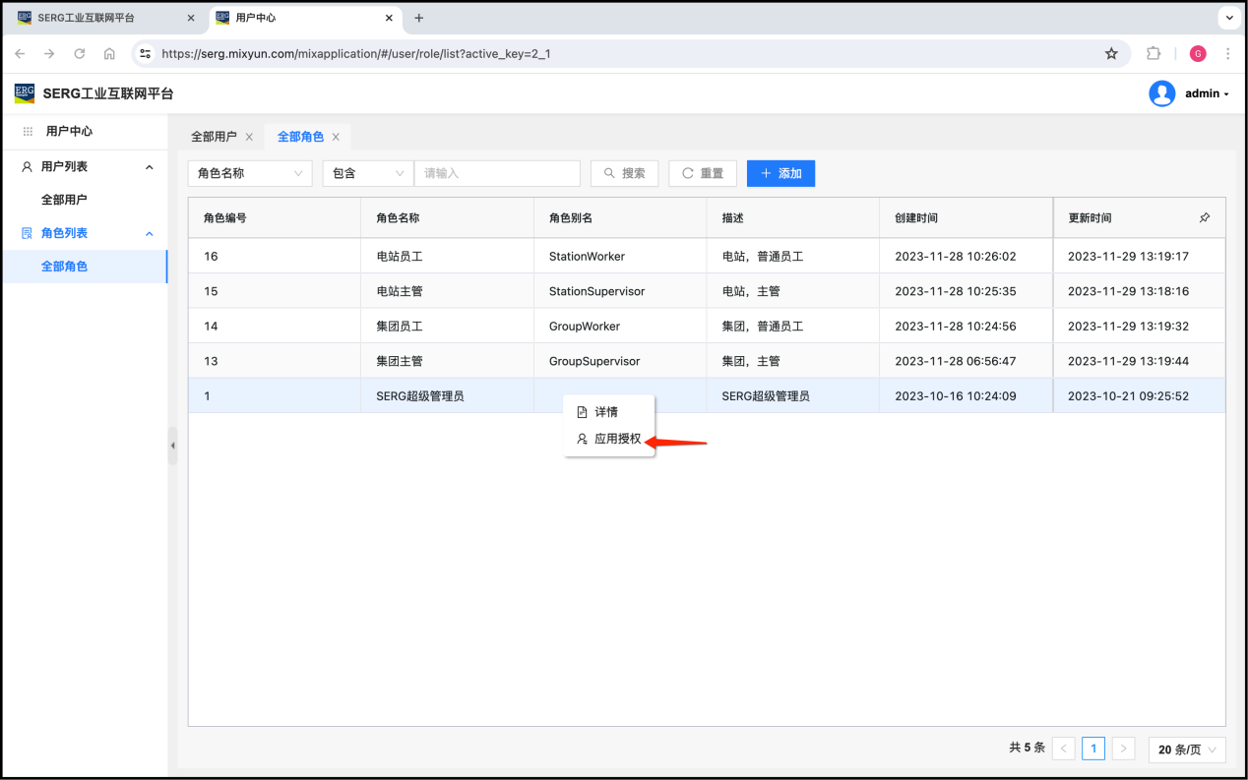Click the pin icon in 更新时间 column header

pos(1205,217)
